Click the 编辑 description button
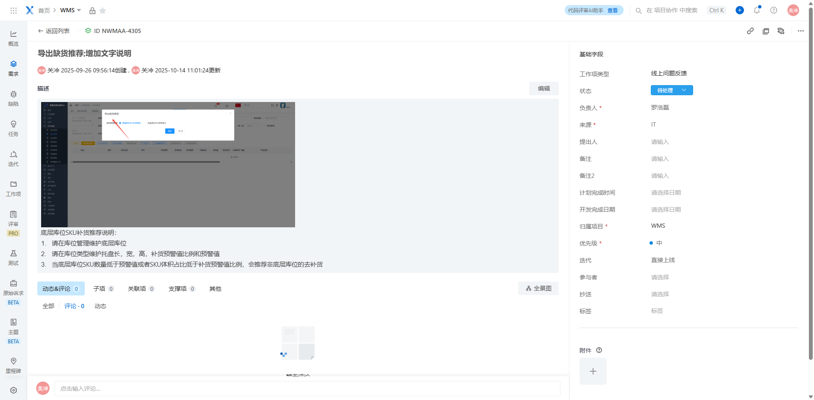The image size is (814, 400). coord(544,88)
